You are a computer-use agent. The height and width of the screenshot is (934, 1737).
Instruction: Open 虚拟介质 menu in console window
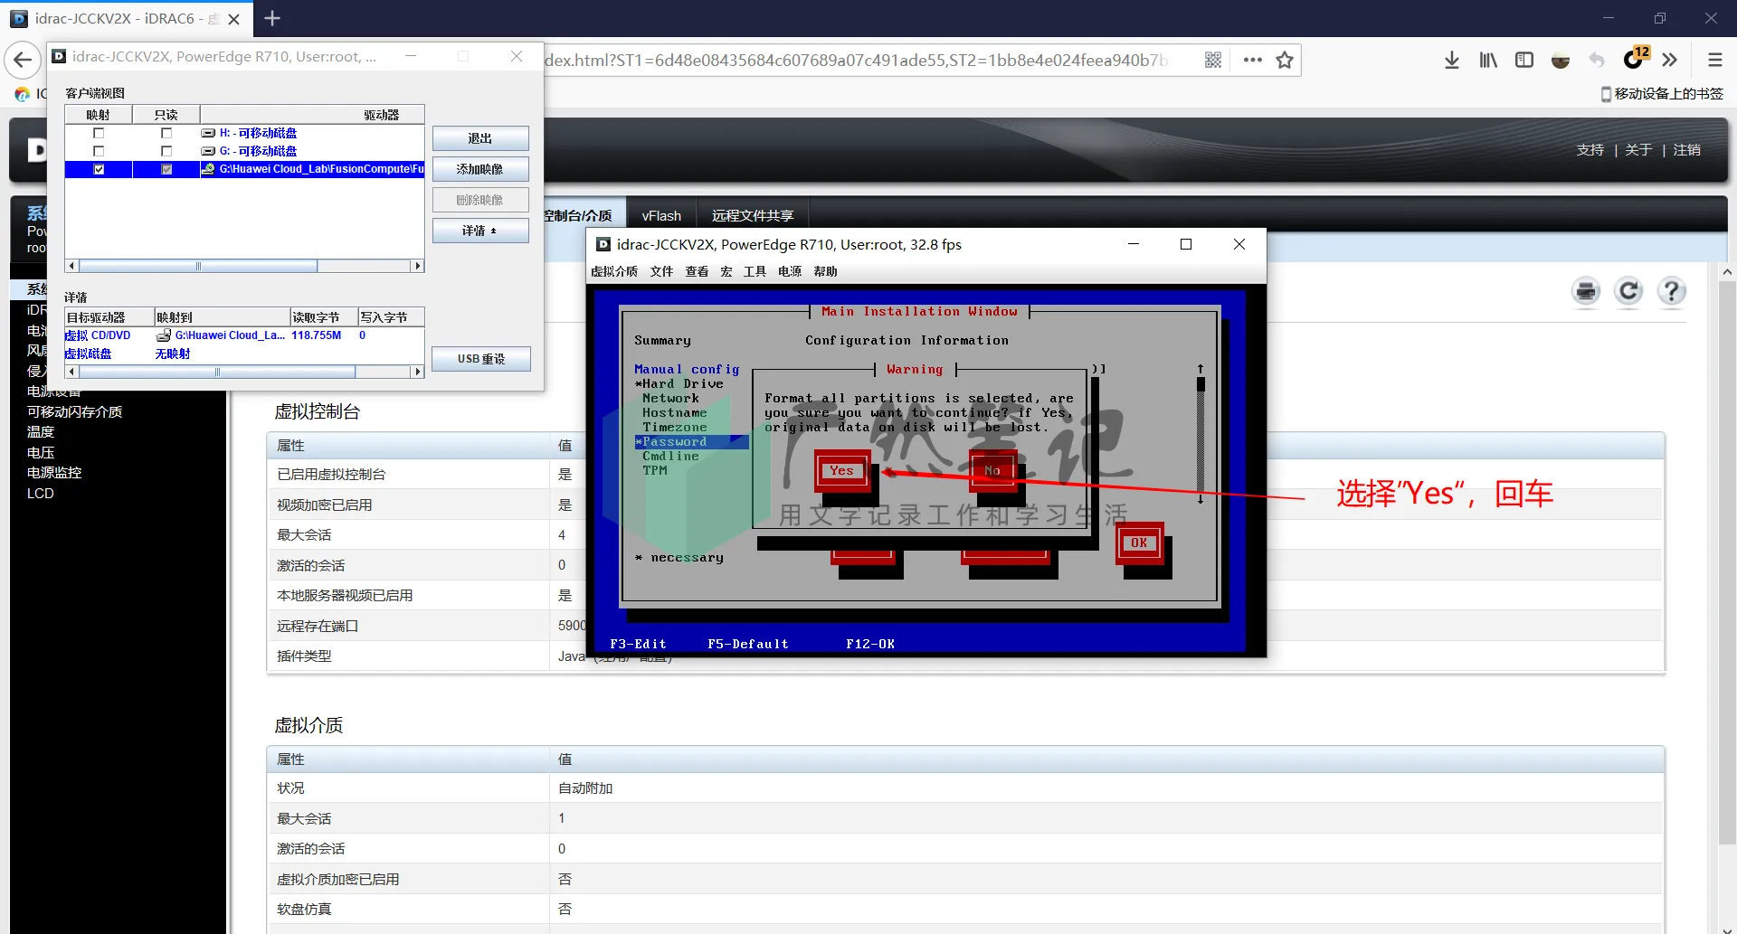613,271
